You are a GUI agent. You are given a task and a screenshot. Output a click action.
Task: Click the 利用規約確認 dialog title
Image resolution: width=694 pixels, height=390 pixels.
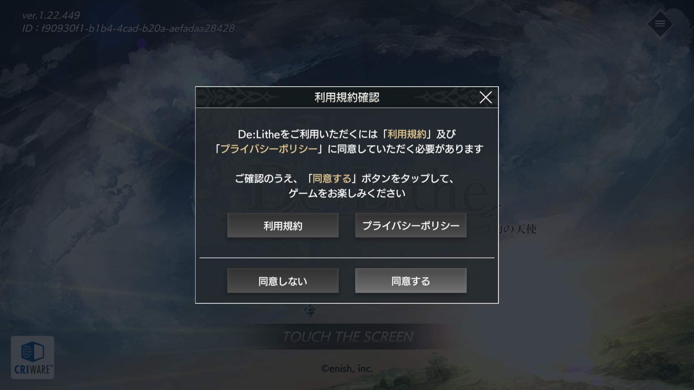tap(347, 97)
